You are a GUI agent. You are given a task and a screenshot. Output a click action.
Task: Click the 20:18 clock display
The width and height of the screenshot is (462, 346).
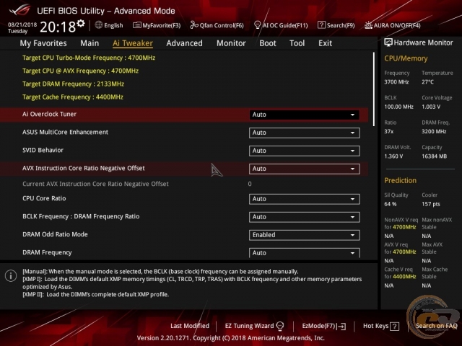point(58,27)
